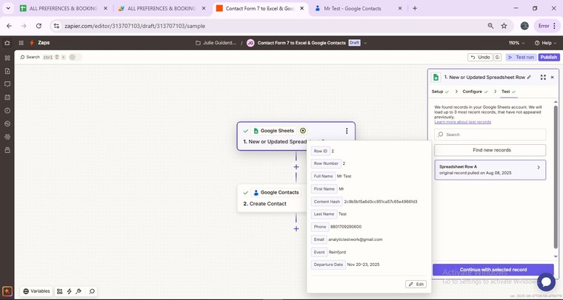This screenshot has width=563, height=300.
Task: Open the comments sidebar icon
Action: (7, 84)
